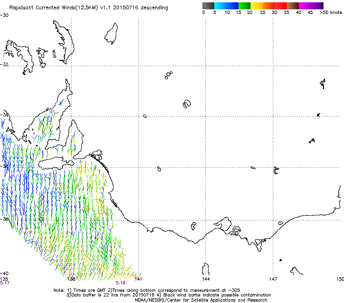
Task: Click the ">50 knots" legend label
Action: 331,13
